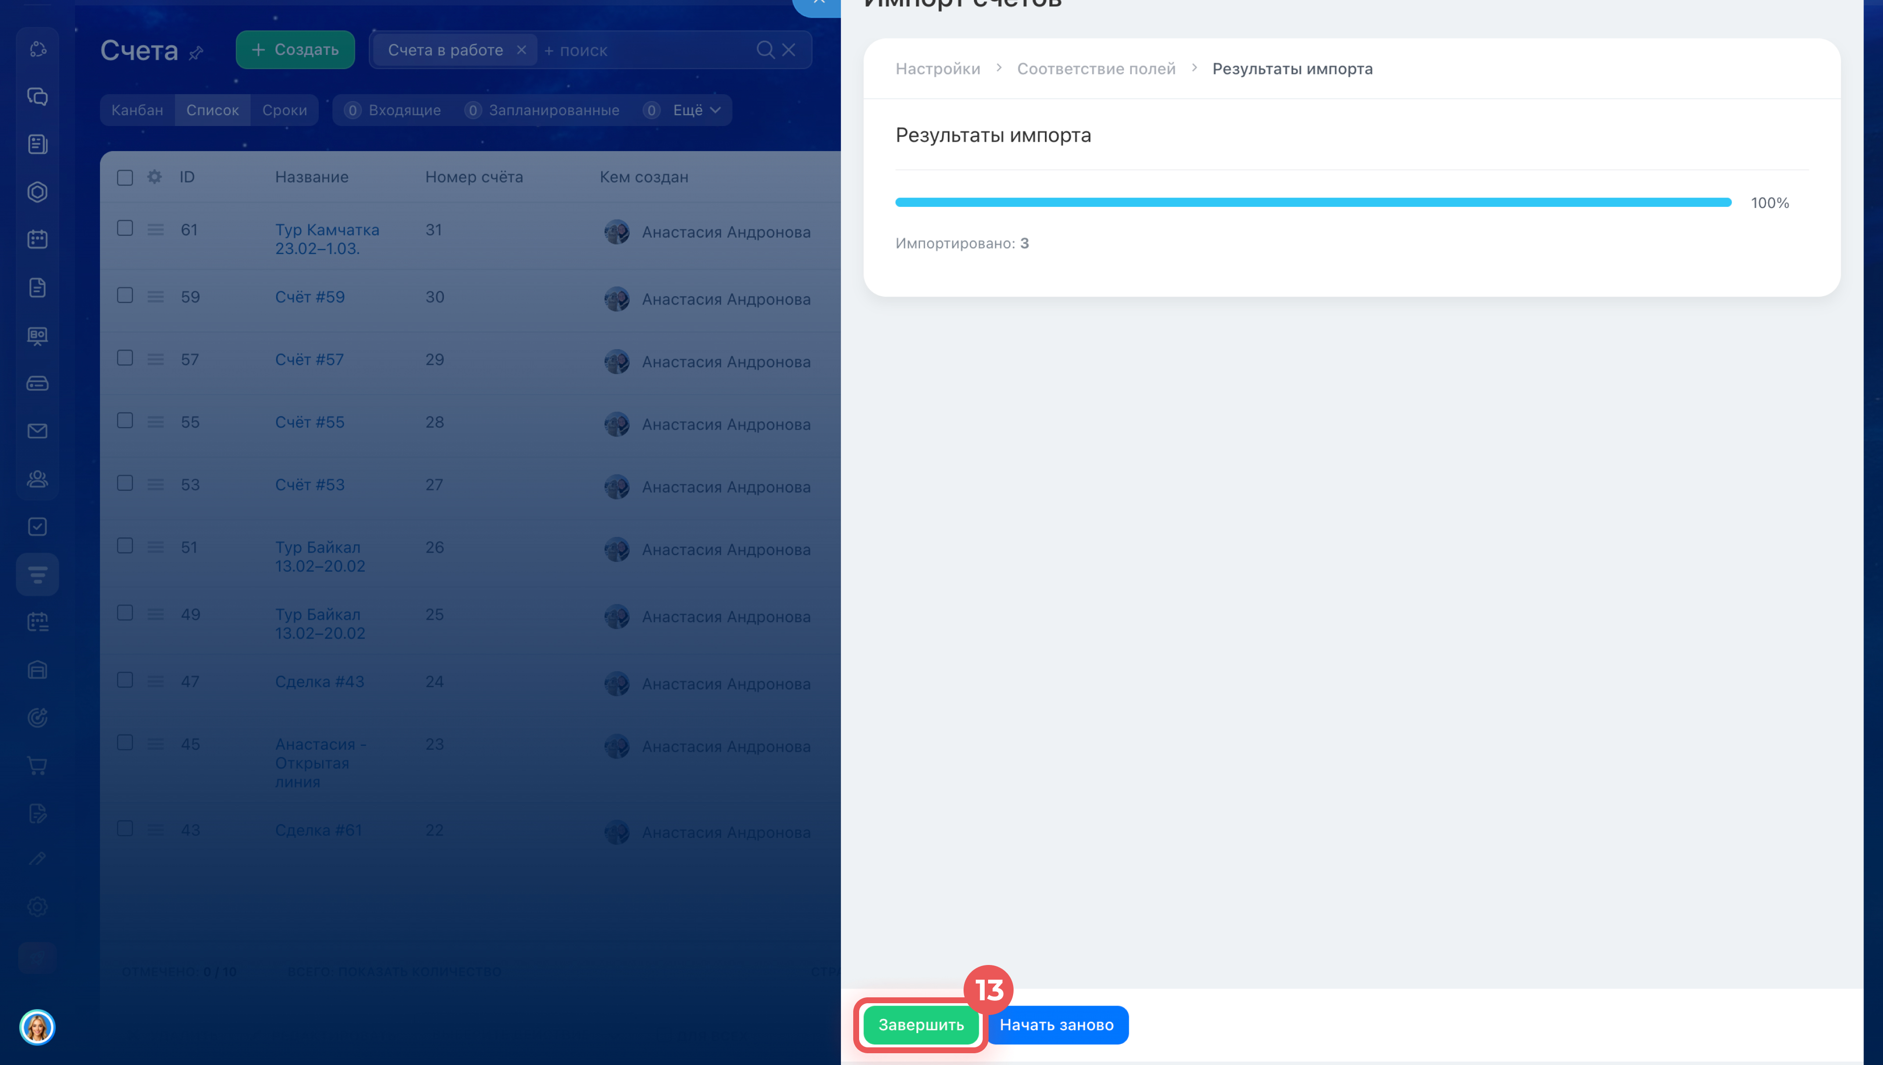Screen dimensions: 1883x1065
Task: Check the row for invoice ID 61
Action: coord(125,228)
